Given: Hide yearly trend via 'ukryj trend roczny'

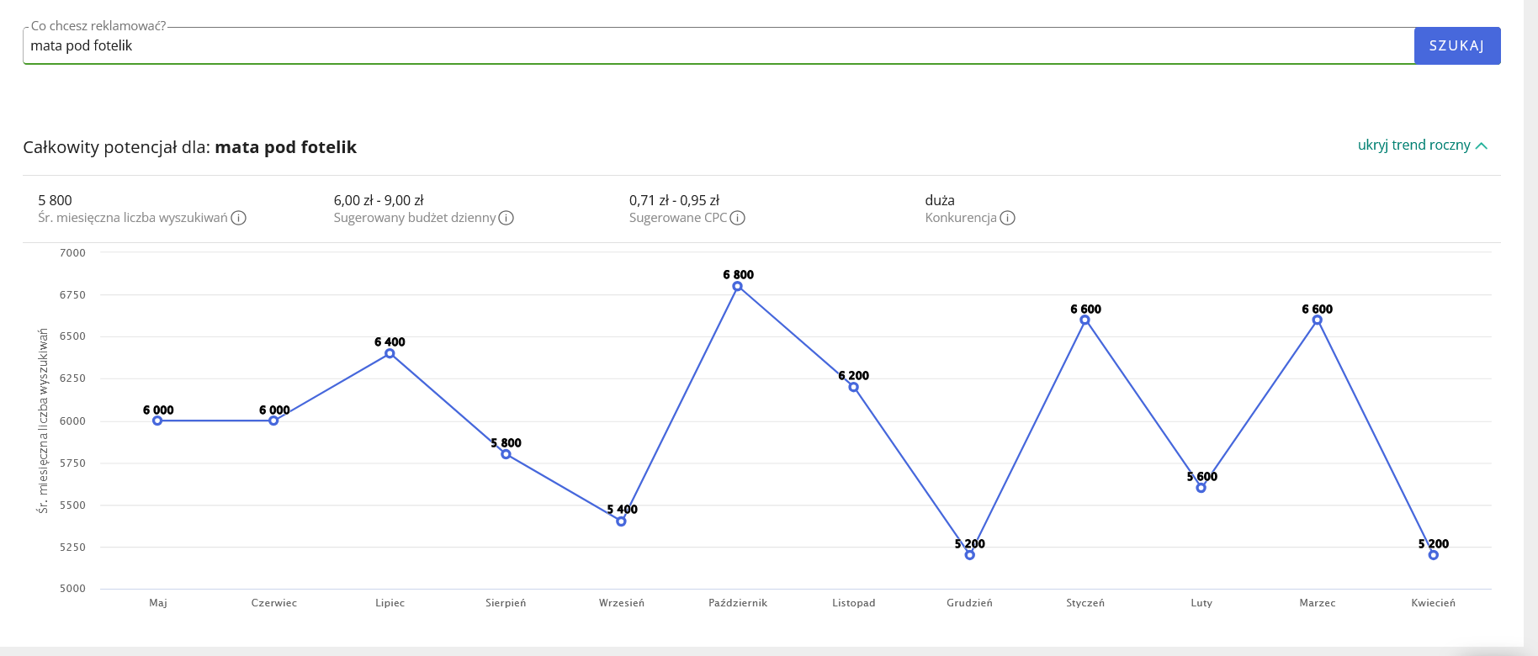Looking at the screenshot, I should pyautogui.click(x=1413, y=145).
